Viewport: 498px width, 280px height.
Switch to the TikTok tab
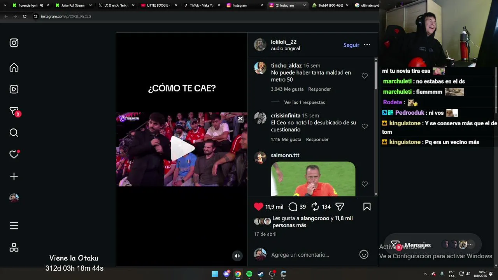tap(202, 5)
